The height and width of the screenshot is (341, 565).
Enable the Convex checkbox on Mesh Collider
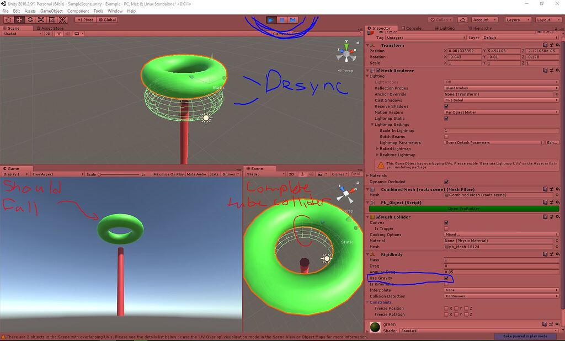(446, 222)
